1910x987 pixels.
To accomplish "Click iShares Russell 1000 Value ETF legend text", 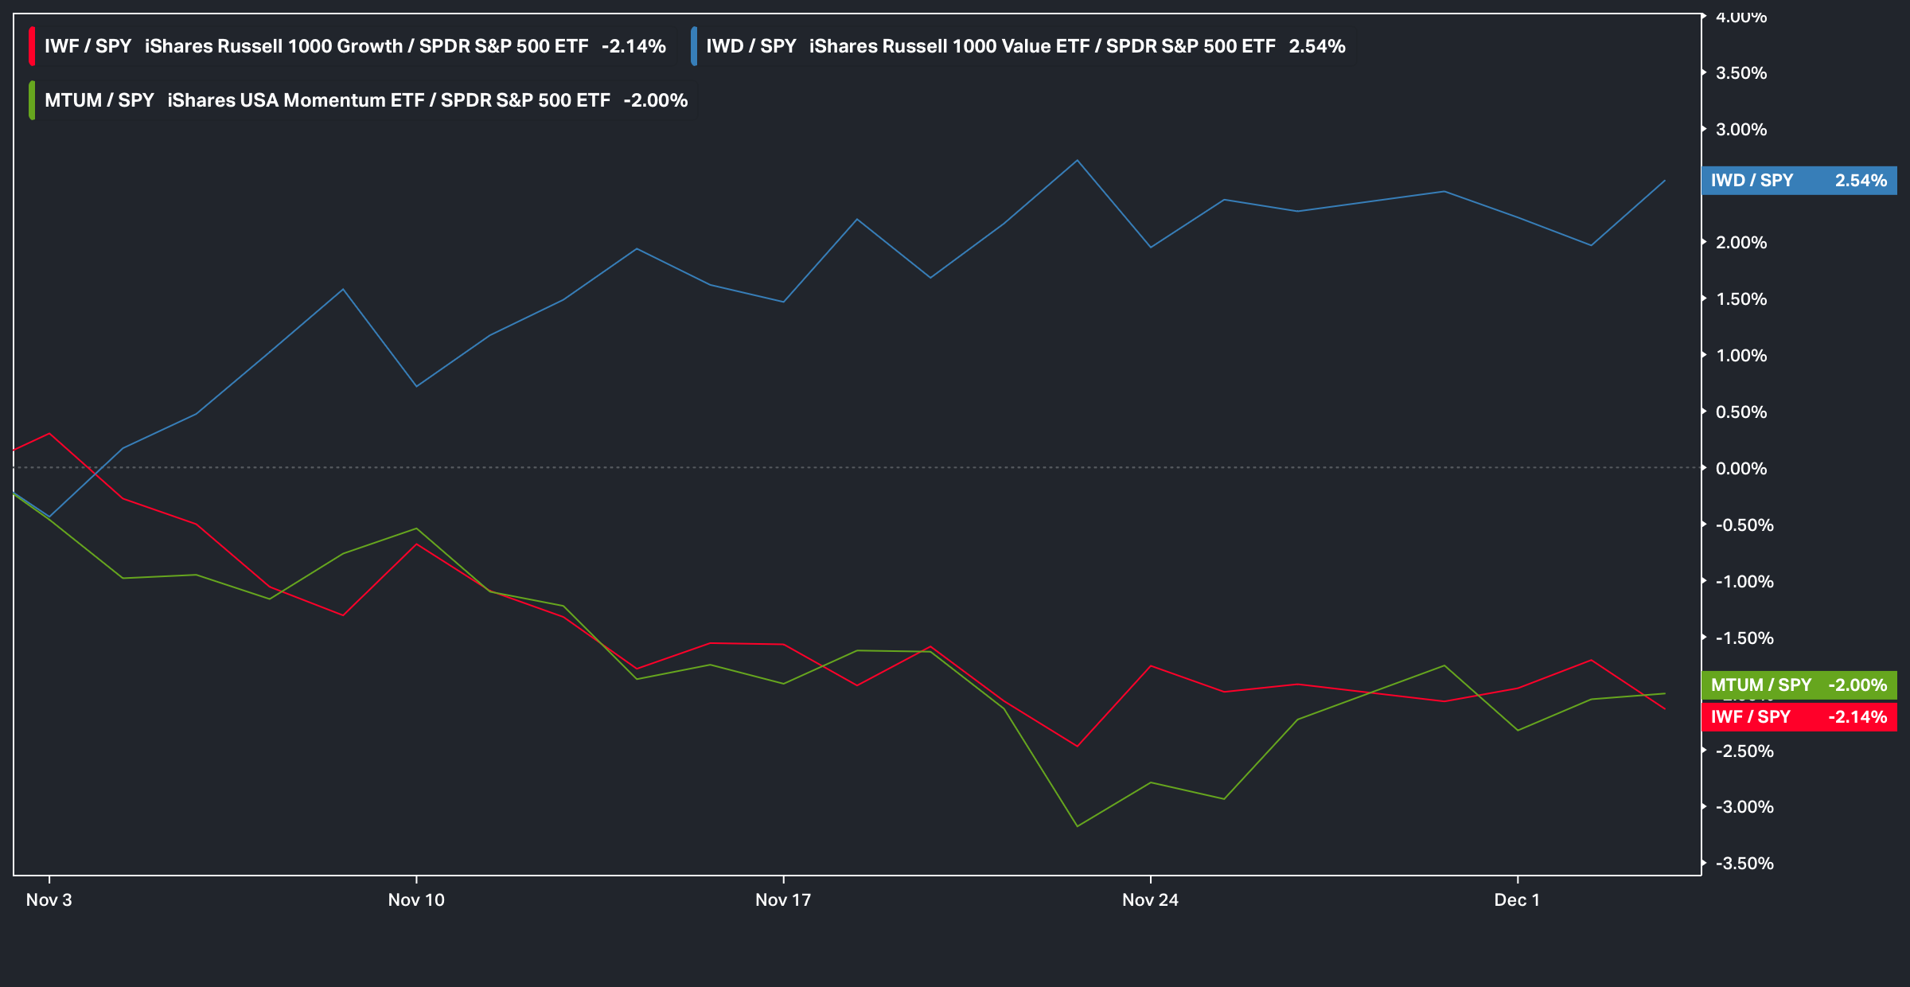I will (x=949, y=46).
